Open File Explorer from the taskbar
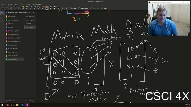 click(x=17, y=105)
